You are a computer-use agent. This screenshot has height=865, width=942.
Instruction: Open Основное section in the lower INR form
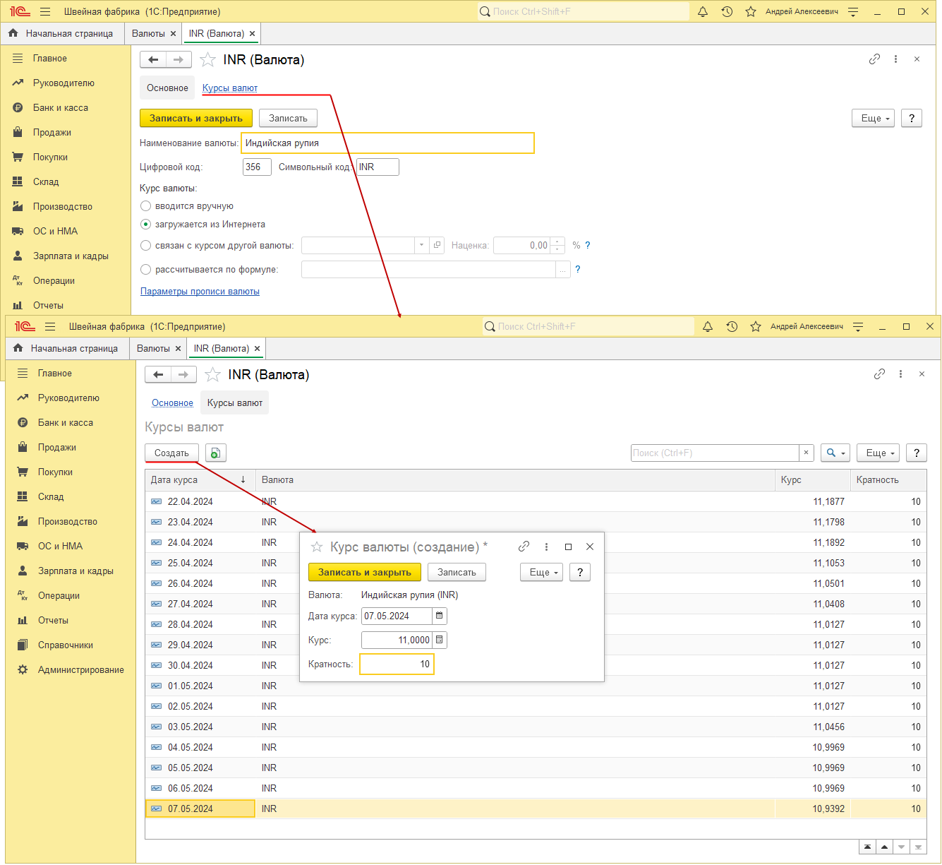[x=172, y=402]
